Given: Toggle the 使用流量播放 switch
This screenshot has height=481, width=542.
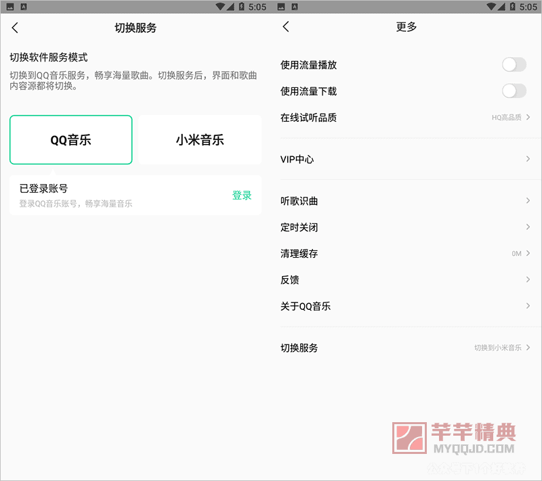Looking at the screenshot, I should point(514,64).
